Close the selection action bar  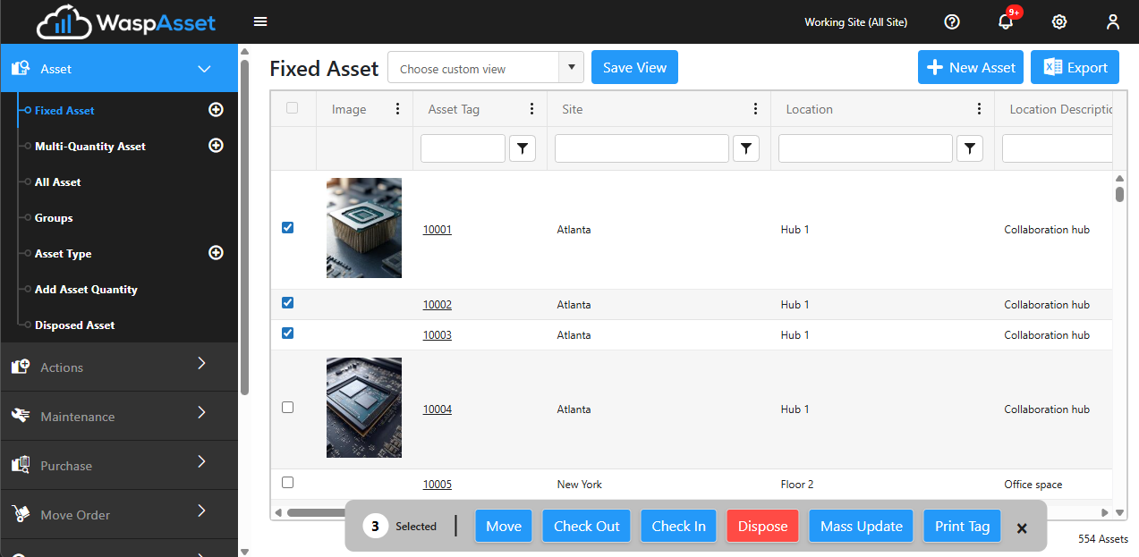[1022, 527]
